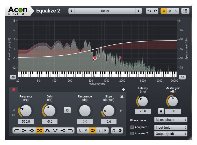Add a new EQ band with plus
197x145 pixels.
coord(123,89)
